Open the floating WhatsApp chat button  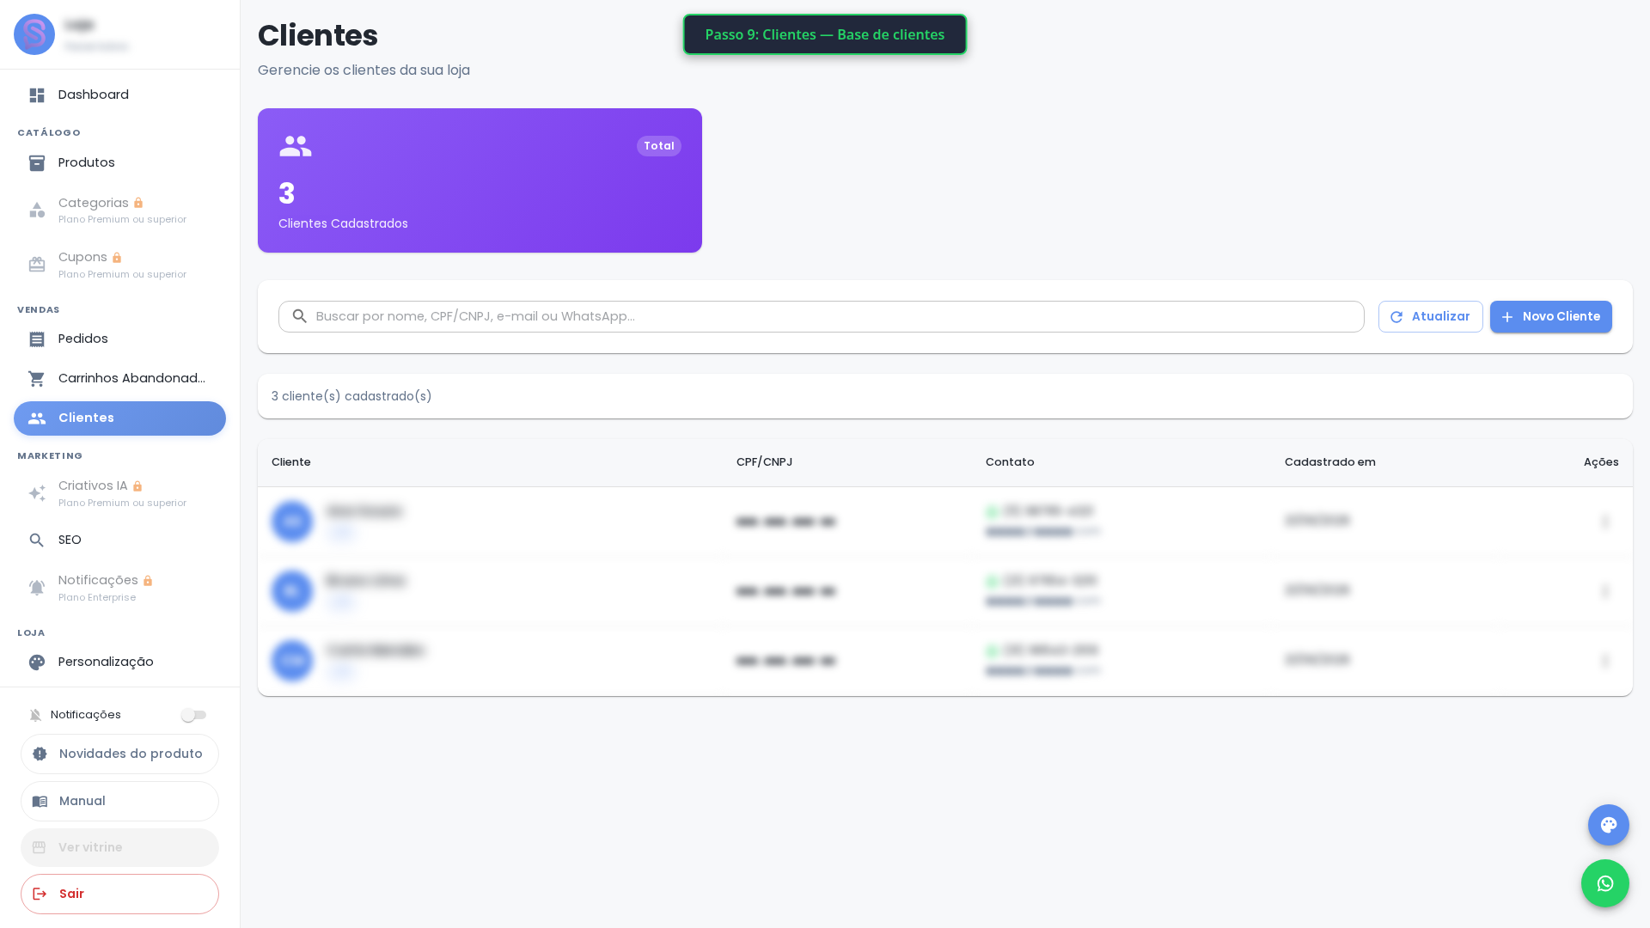(x=1604, y=883)
